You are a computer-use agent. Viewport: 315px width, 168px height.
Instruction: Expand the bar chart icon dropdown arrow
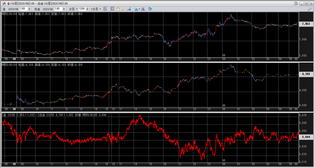(139, 9)
